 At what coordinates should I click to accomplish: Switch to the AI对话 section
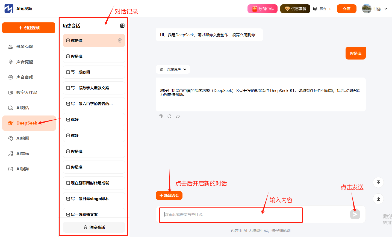29,108
